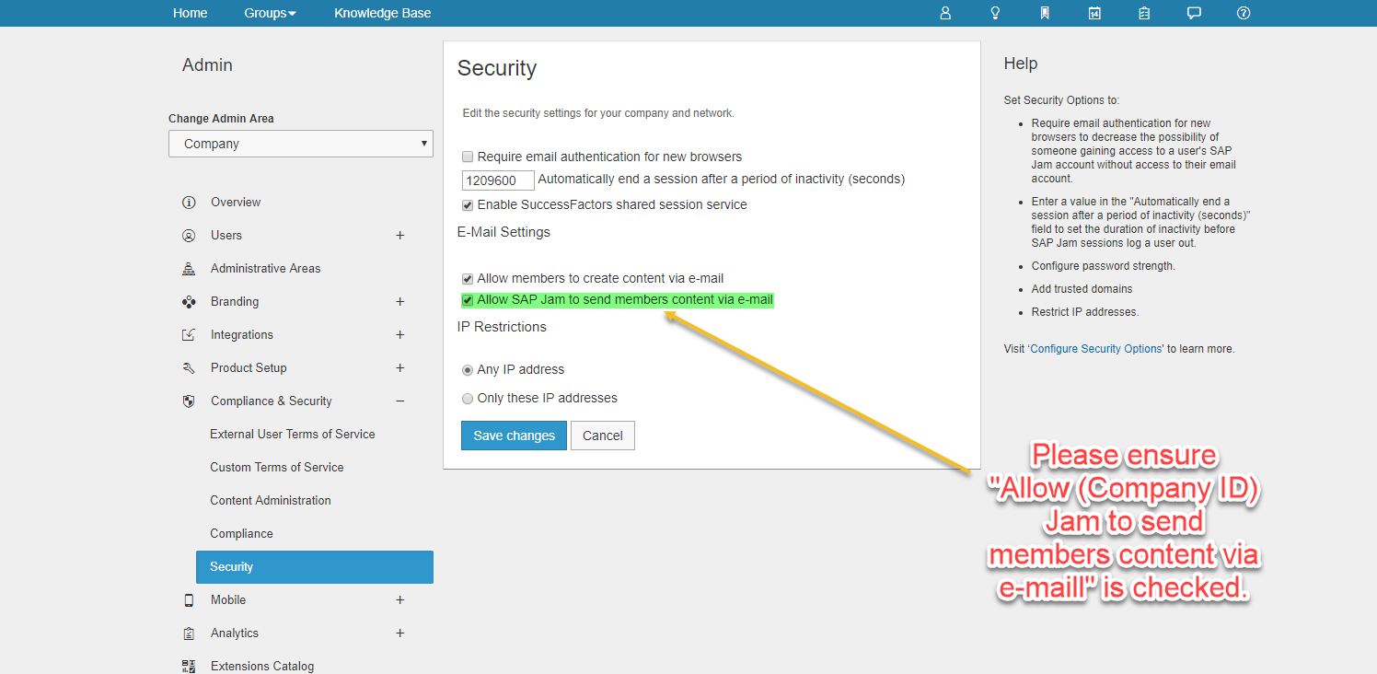Open the Compliance subpage
The width and height of the screenshot is (1377, 674).
pyautogui.click(x=241, y=534)
